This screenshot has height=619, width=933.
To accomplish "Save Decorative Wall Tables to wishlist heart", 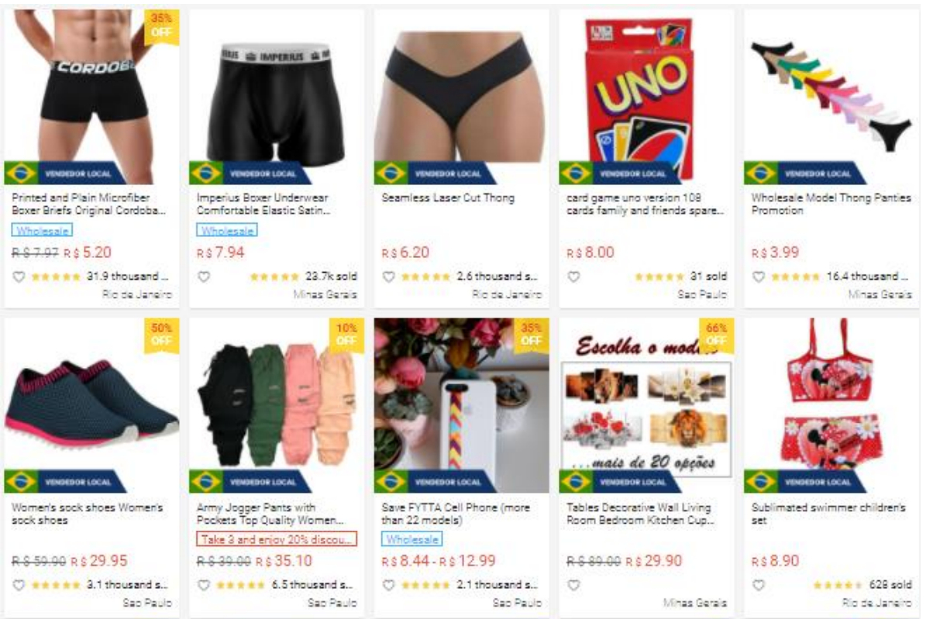I will tap(574, 585).
